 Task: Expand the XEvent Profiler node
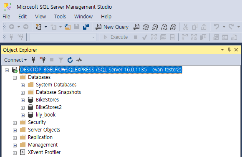tap(15, 153)
